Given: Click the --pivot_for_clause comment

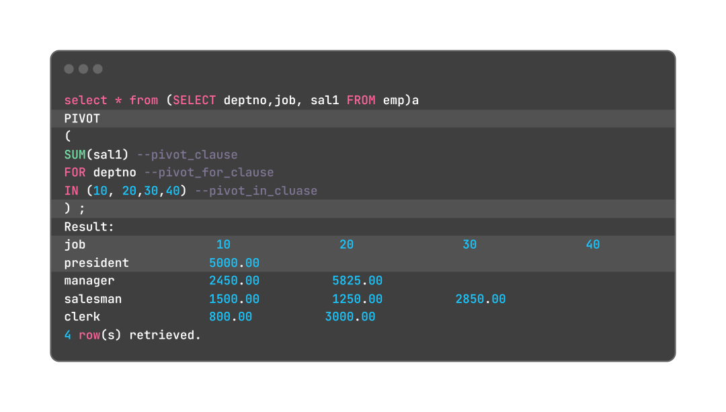Looking at the screenshot, I should point(209,173).
